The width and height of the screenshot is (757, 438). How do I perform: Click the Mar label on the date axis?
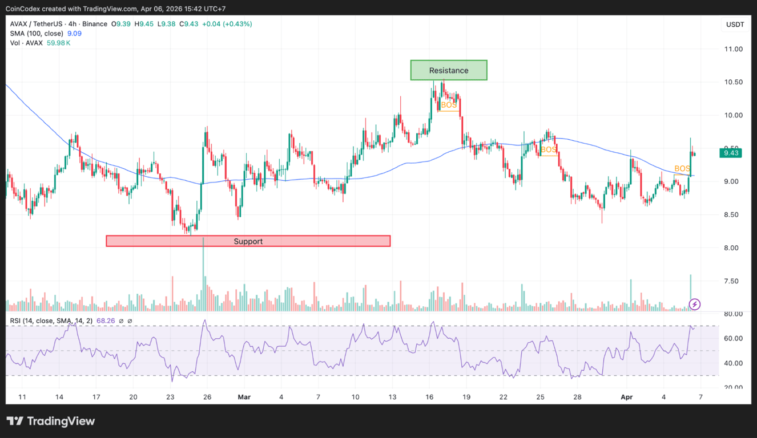click(244, 396)
